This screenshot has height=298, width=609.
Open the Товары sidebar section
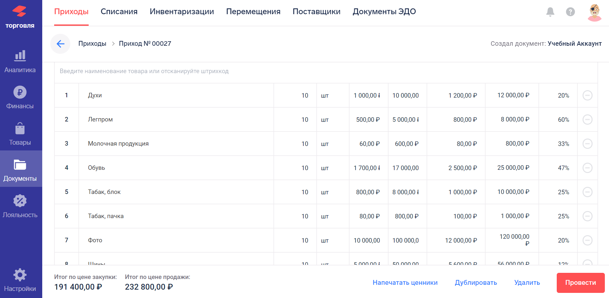pyautogui.click(x=20, y=134)
